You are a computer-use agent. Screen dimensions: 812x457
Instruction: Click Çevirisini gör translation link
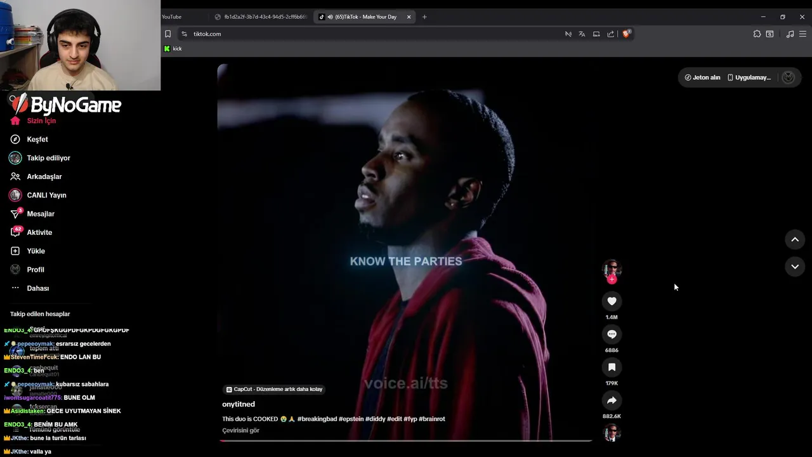coord(240,430)
